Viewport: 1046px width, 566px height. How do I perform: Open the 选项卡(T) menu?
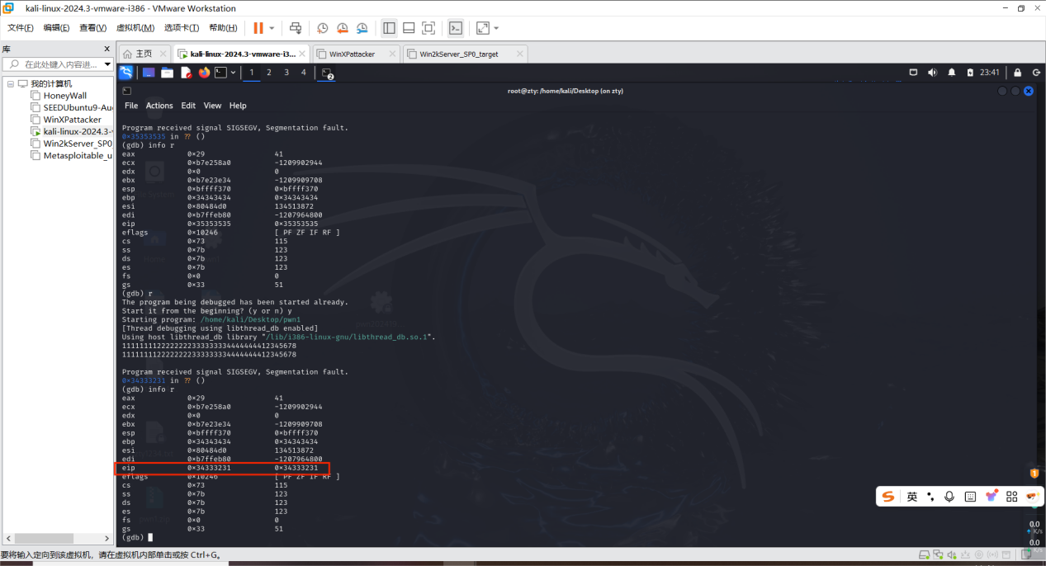pyautogui.click(x=182, y=28)
